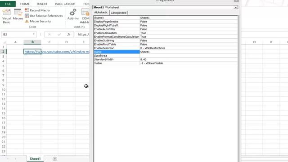Open Macro Security settings
This screenshot has width=288, height=162.
click(38, 21)
